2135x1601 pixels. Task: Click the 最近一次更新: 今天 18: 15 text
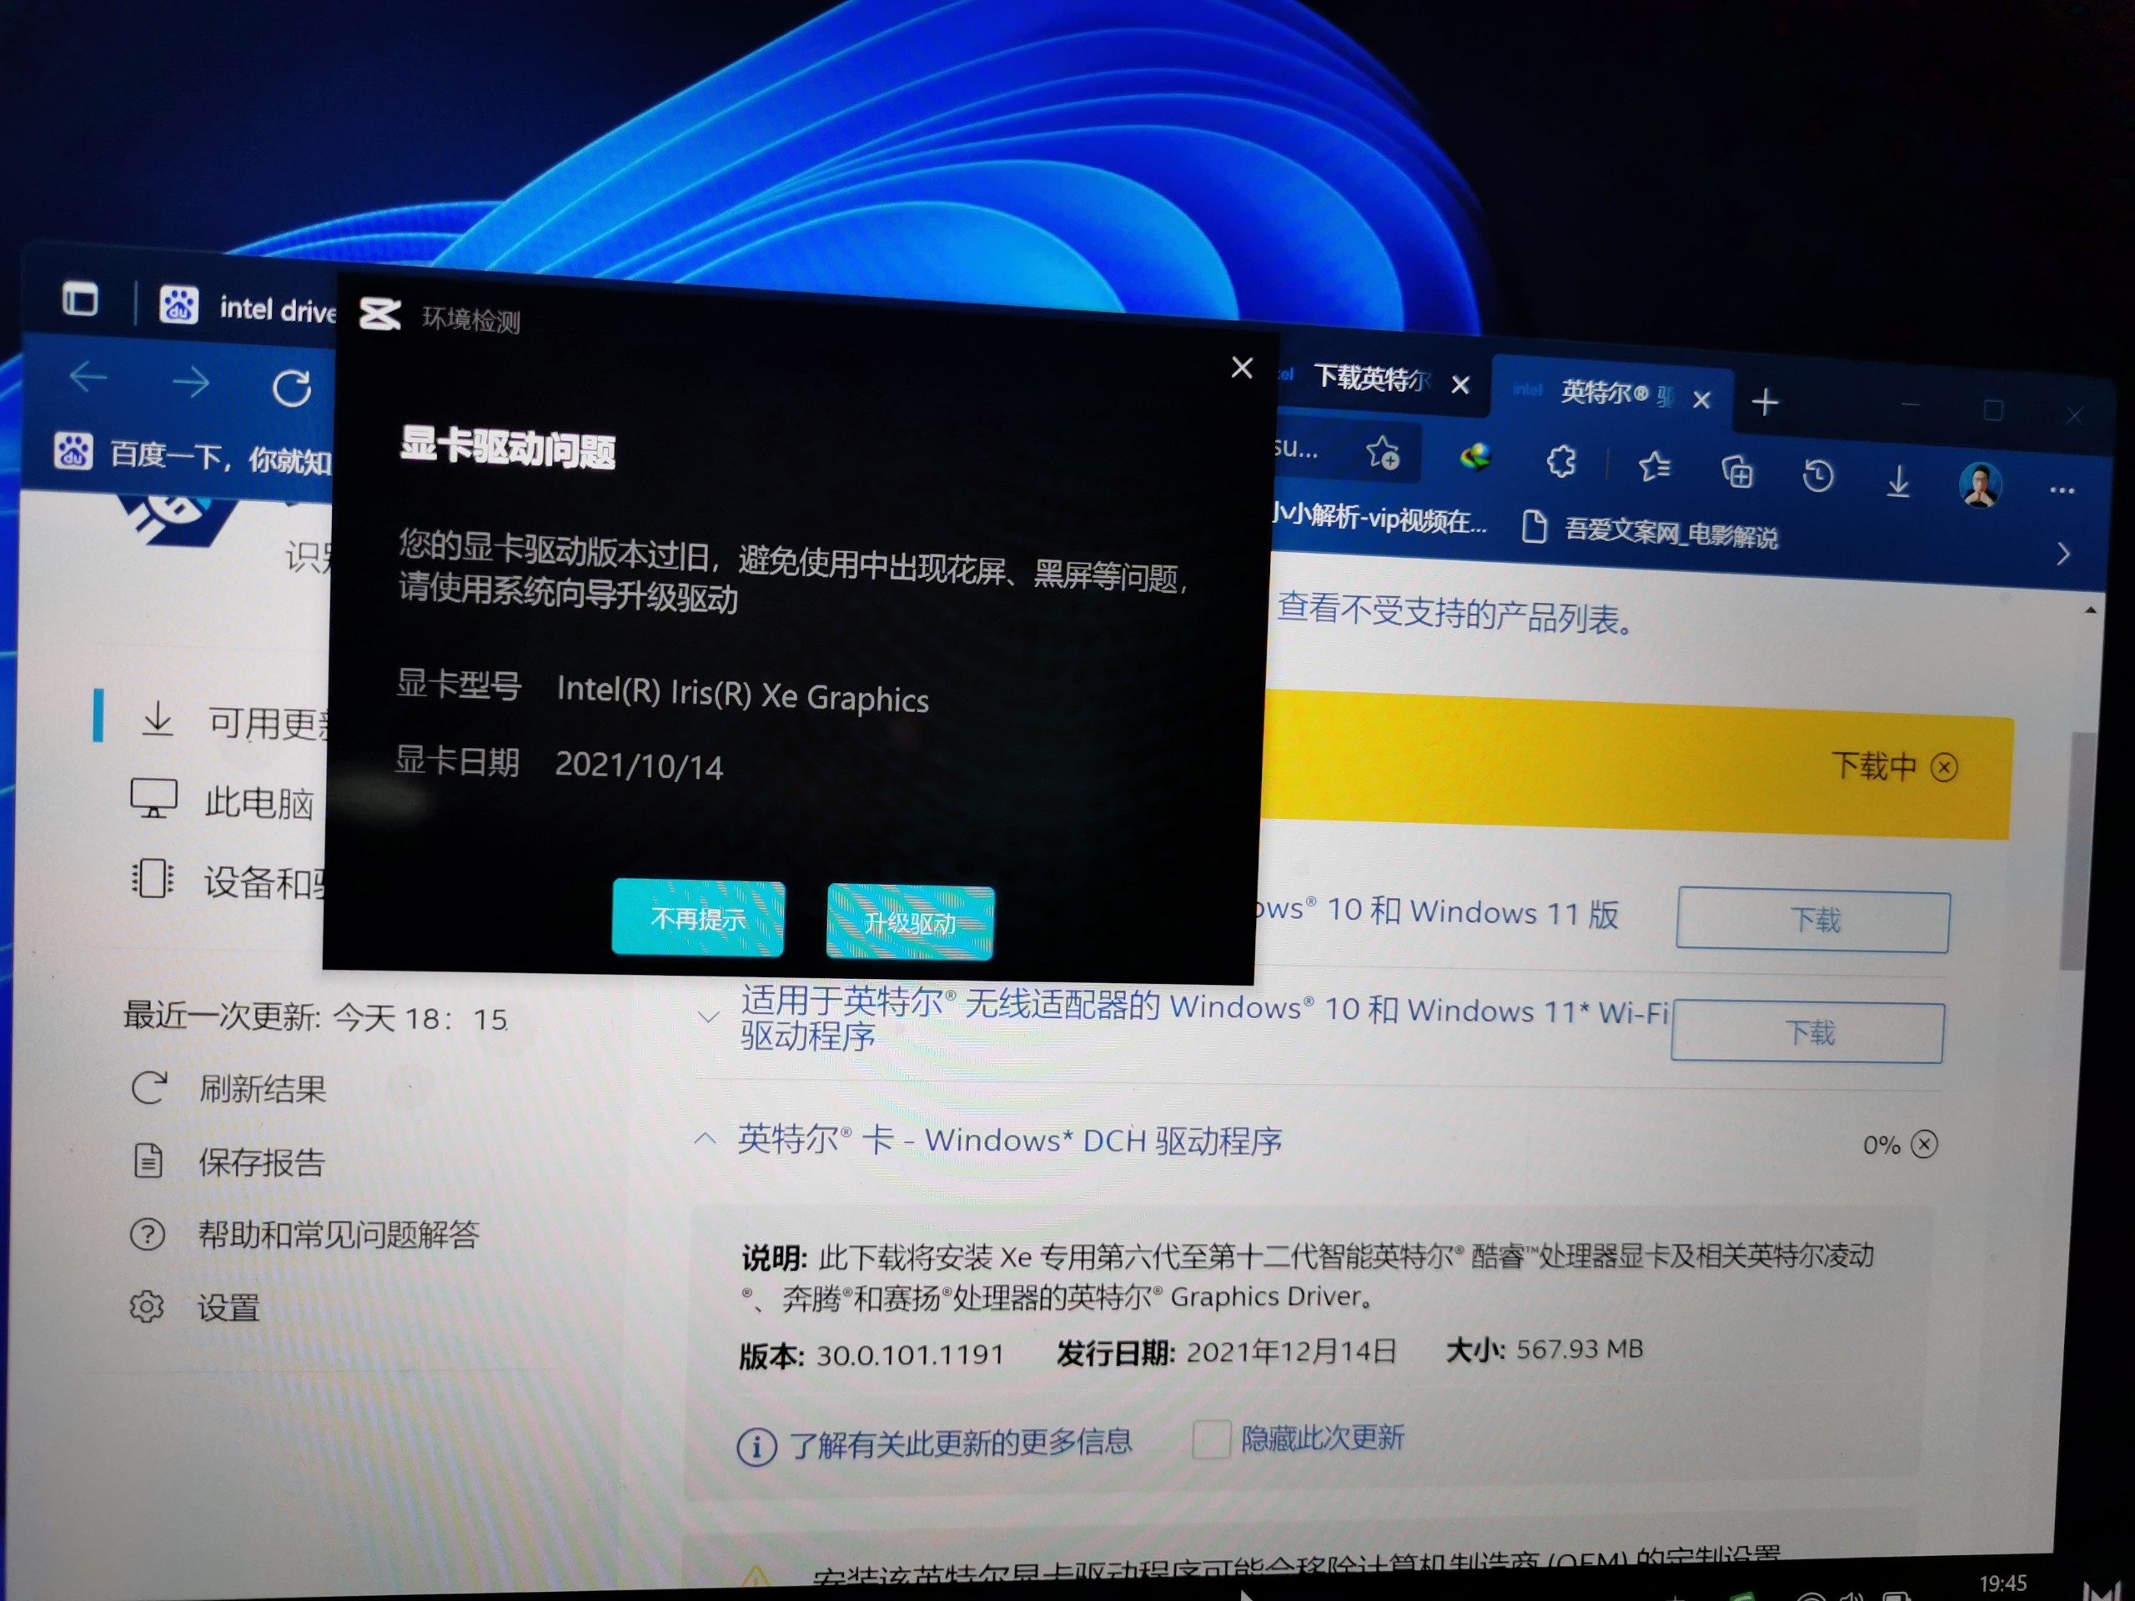click(x=315, y=1016)
